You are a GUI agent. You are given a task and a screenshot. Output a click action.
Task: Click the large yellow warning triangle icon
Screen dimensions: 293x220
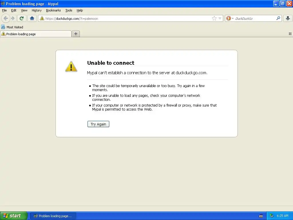(71, 66)
